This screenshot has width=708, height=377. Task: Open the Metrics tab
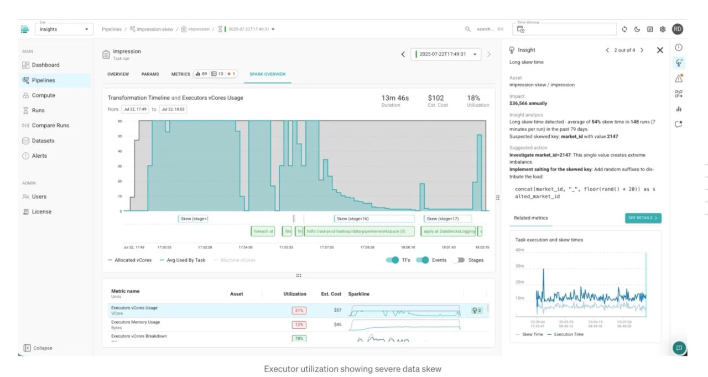181,74
